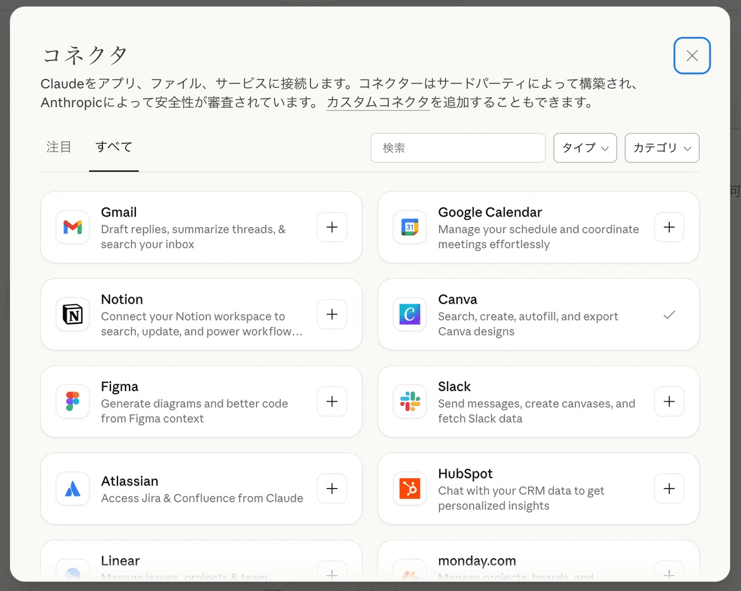Click the Gmail envelope icon

coord(72,228)
